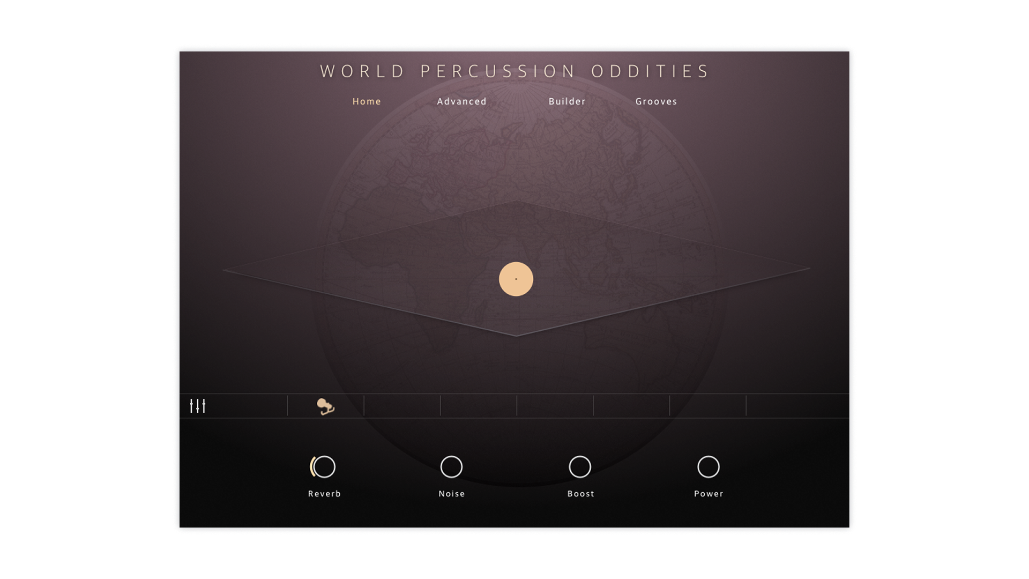Switch to the Home tab
The width and height of the screenshot is (1029, 579).
(x=367, y=101)
